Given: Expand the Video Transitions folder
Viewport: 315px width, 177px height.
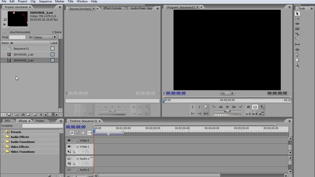Looking at the screenshot, I should (x=2, y=151).
